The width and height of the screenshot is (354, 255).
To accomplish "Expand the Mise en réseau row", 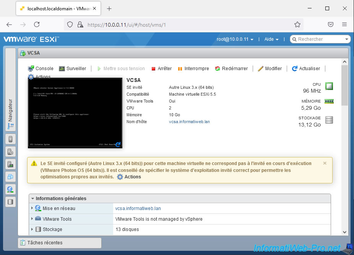I will 32,208.
